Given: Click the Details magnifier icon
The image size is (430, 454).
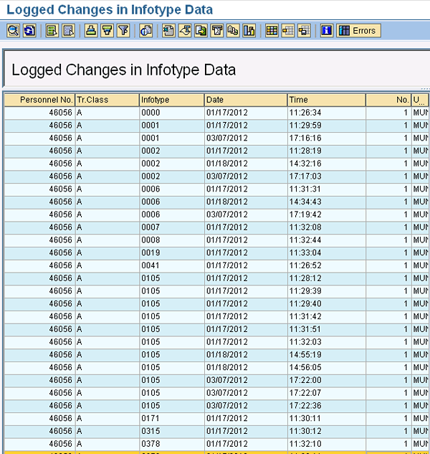Looking at the screenshot, I should (13, 31).
